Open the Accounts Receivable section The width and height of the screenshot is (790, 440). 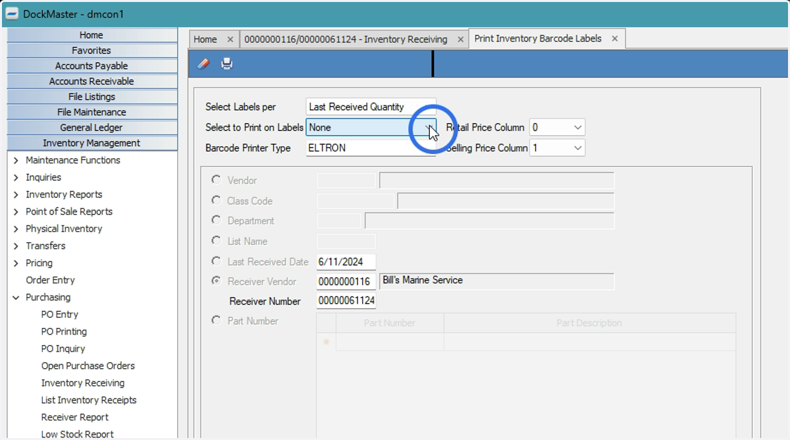click(x=92, y=81)
